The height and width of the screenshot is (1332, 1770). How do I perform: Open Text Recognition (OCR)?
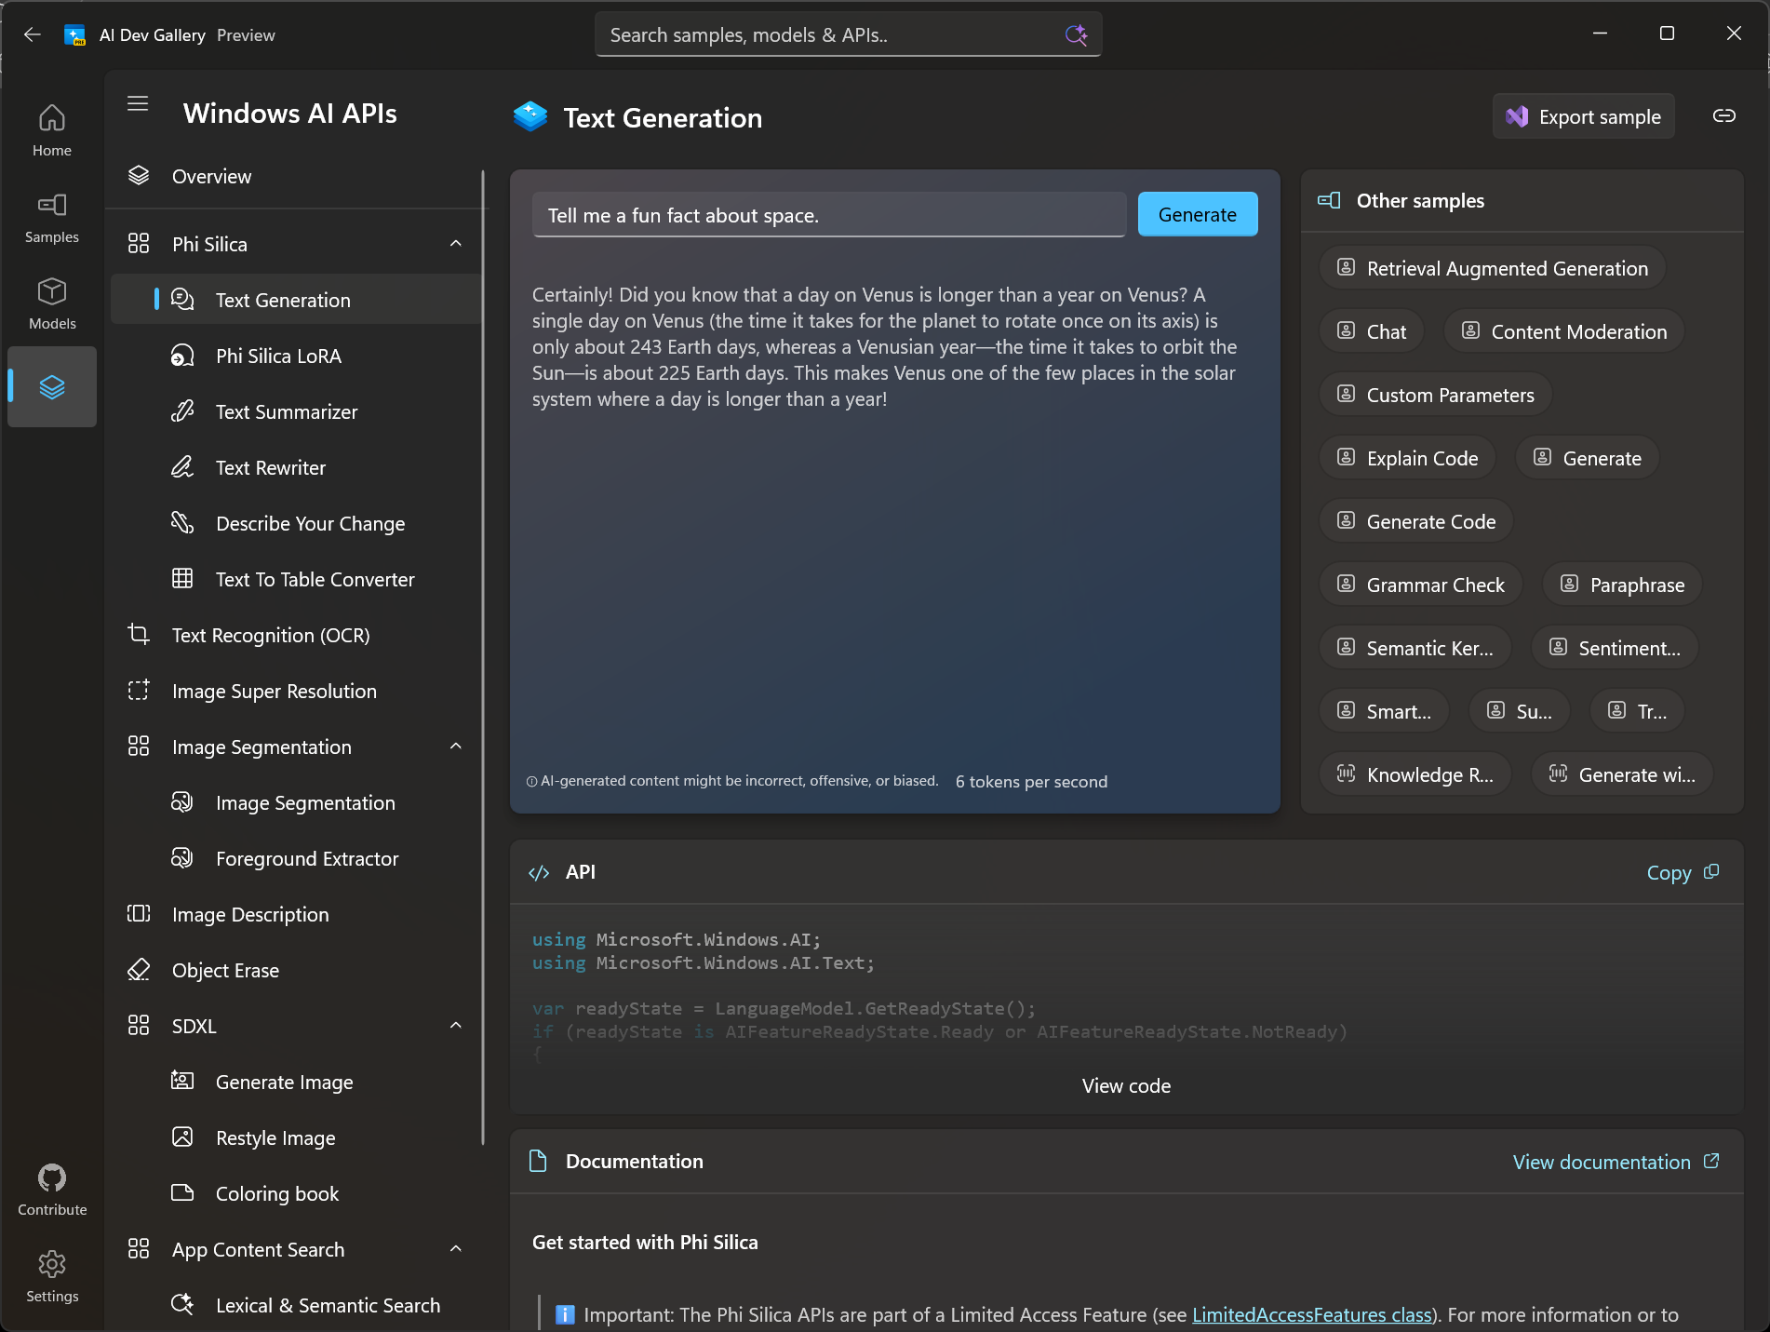click(270, 635)
